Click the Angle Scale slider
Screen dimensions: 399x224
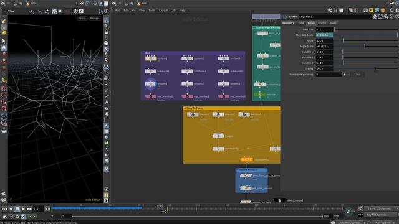click(x=367, y=46)
